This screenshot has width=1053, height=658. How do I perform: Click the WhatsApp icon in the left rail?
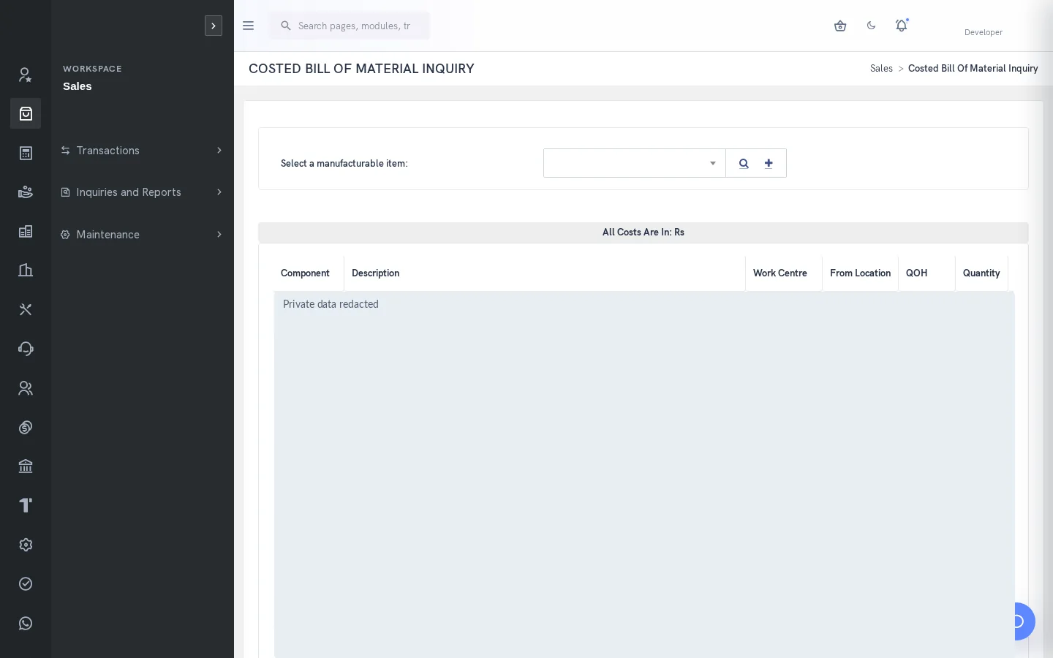(x=26, y=623)
